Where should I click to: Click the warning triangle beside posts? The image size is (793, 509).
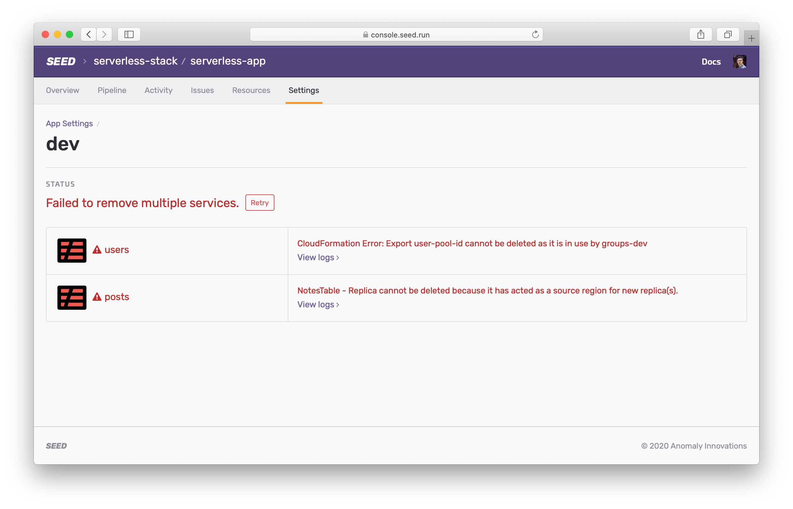pos(97,296)
